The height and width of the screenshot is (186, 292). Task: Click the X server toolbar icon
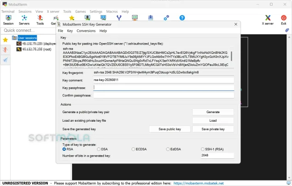pyautogui.click(x=268, y=20)
